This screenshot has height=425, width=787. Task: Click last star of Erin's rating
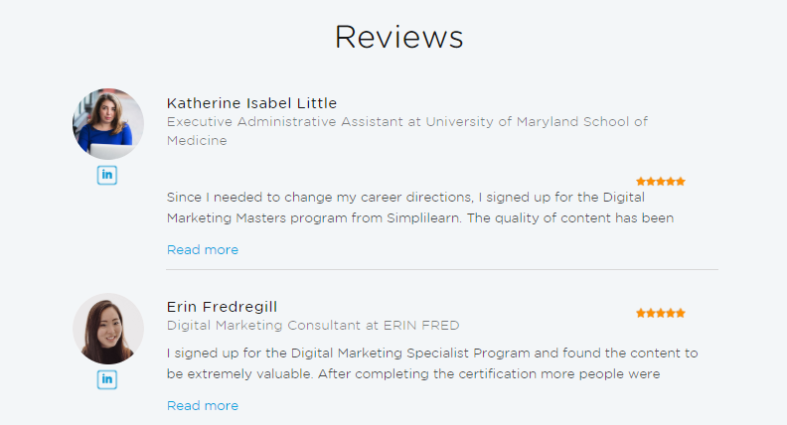pyautogui.click(x=681, y=313)
